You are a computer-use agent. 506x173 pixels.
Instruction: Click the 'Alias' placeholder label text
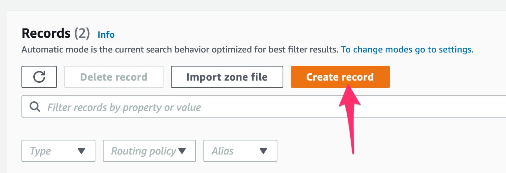(222, 151)
